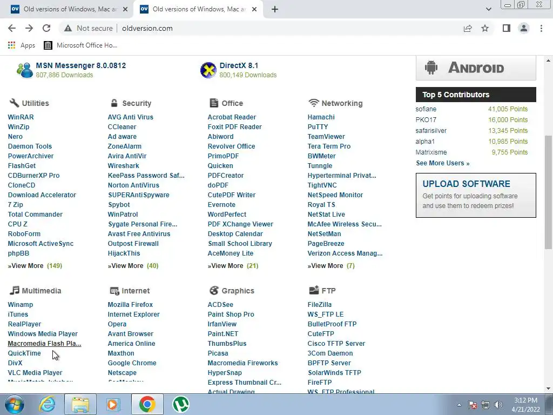This screenshot has height=415, width=553.
Task: Open the IrfanView link
Action: click(x=222, y=324)
